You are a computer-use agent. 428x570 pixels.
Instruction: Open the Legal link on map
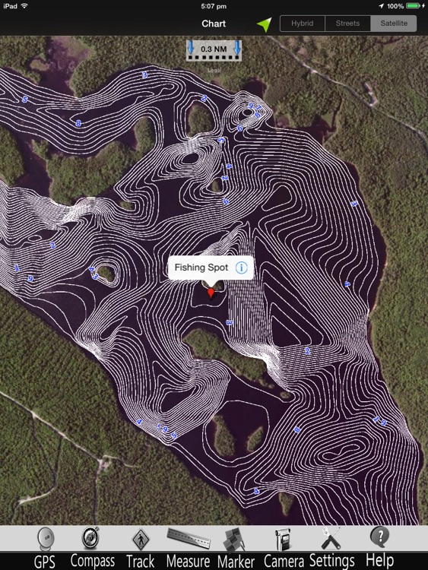[214, 70]
